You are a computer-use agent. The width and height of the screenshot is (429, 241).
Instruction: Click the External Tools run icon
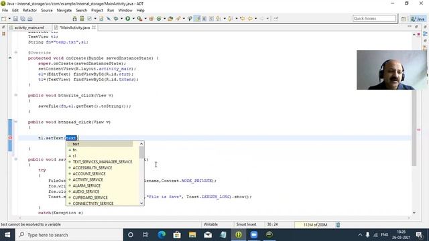(x=139, y=19)
